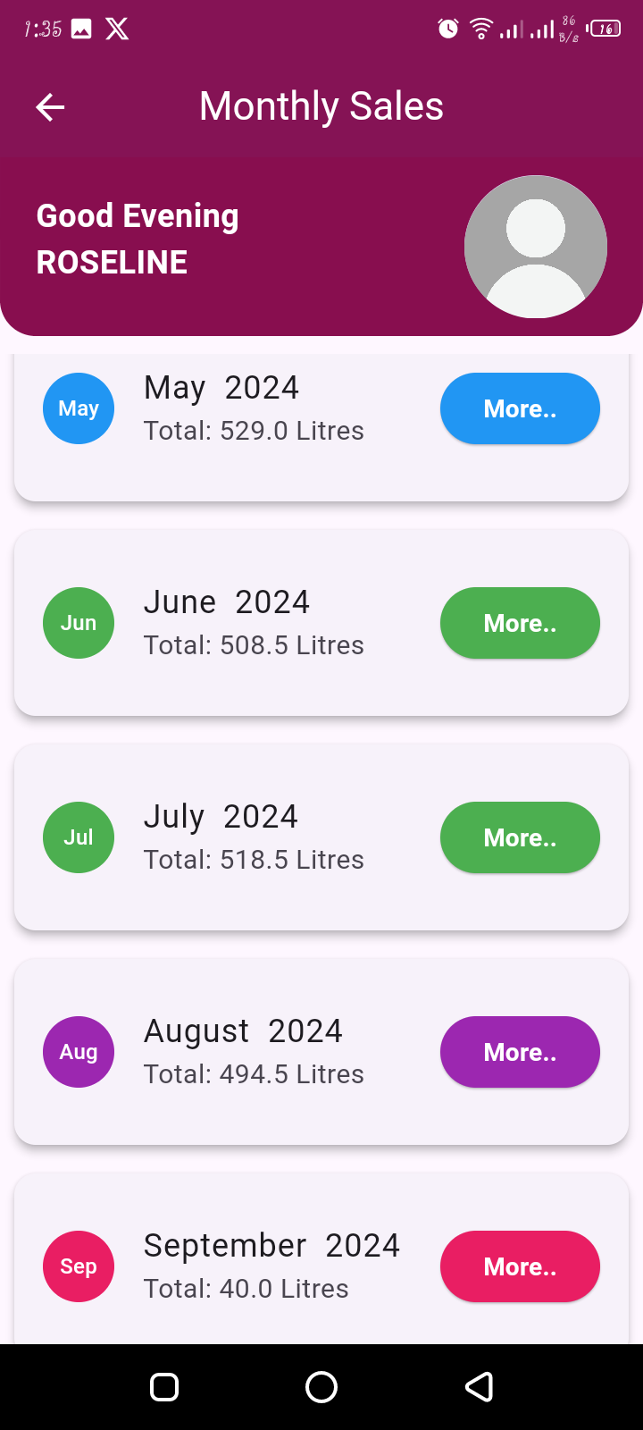Tap the X app notification icon
643x1430 pixels.
[117, 29]
